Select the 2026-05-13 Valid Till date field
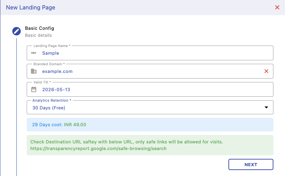 pyautogui.click(x=141, y=90)
